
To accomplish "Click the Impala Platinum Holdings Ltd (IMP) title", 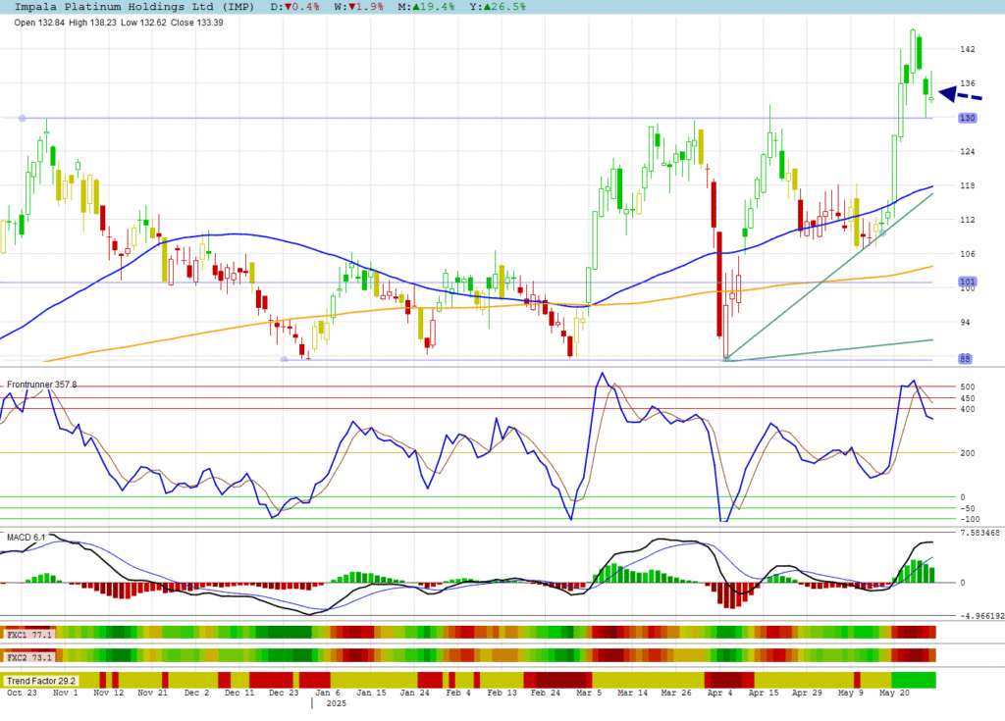I will coord(133,7).
